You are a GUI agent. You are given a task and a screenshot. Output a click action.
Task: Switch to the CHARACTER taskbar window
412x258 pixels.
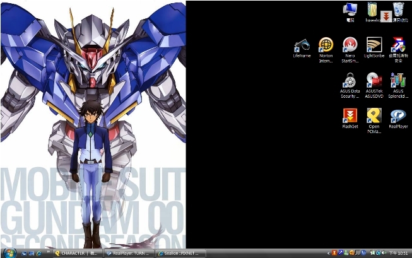78,254
